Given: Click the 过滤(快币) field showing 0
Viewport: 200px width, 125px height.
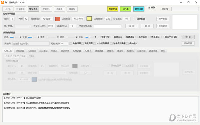Looking at the screenshot, I should [x=72, y=26].
